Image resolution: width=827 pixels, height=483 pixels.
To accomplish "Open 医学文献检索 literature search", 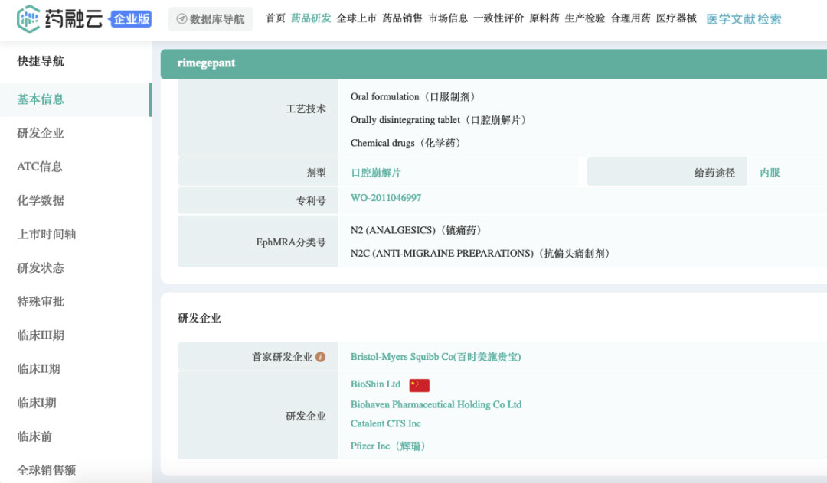I will [x=744, y=19].
